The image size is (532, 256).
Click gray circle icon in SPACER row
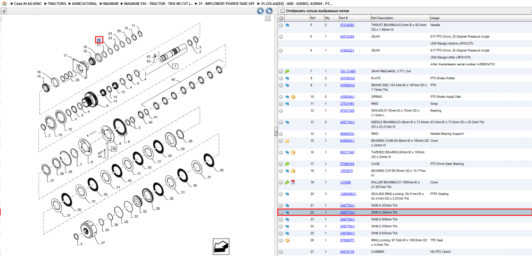click(281, 110)
